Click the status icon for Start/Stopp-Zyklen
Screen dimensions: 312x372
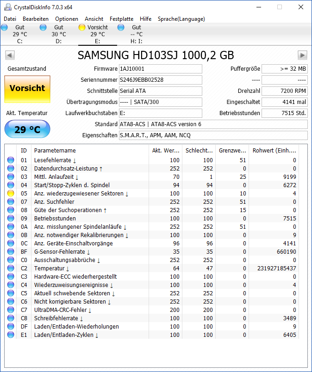pyautogui.click(x=11, y=185)
